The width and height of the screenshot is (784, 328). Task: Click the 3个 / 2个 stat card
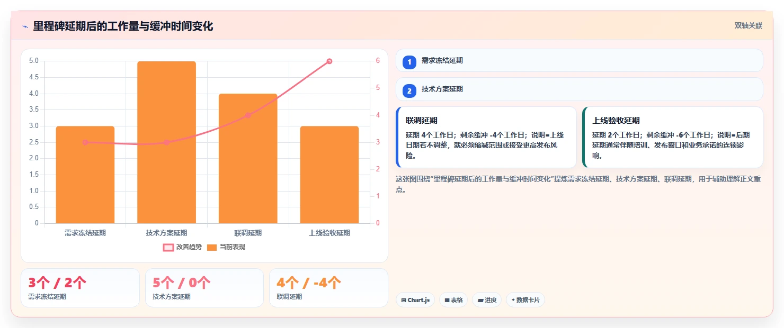80,288
